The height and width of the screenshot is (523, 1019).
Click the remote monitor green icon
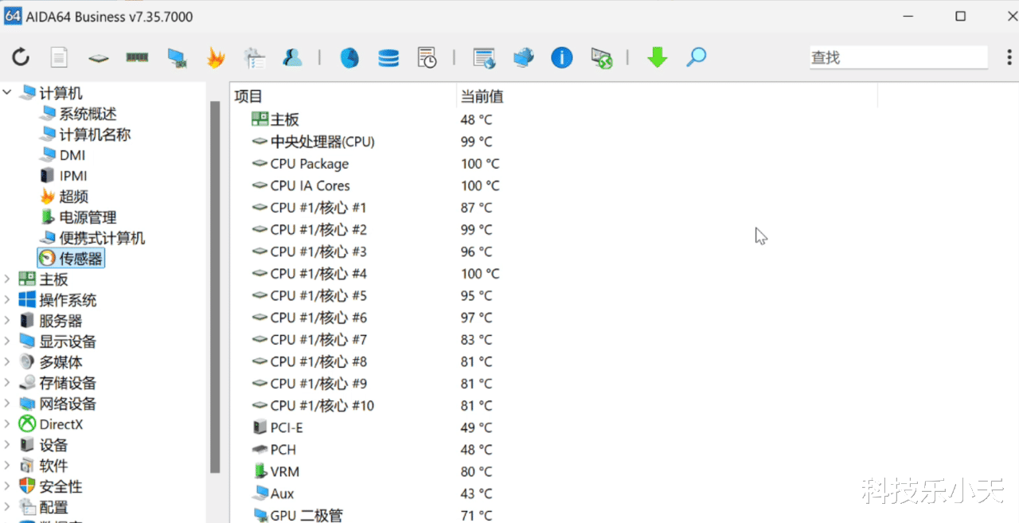(x=601, y=57)
